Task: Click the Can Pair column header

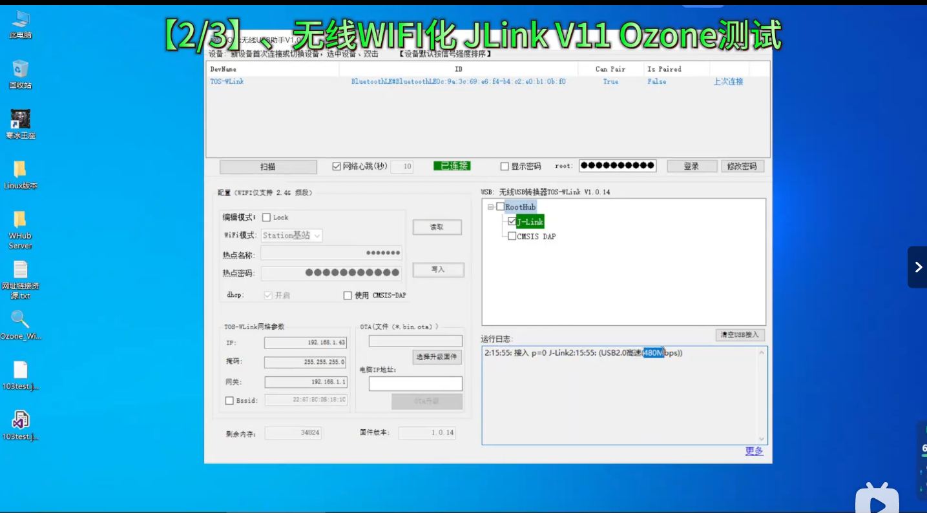Action: pyautogui.click(x=610, y=69)
